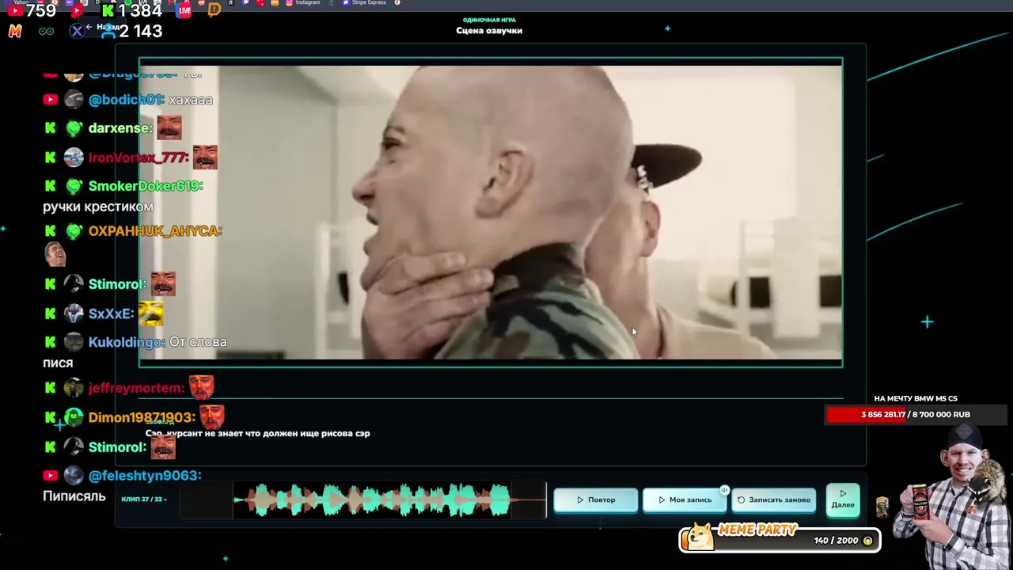Image resolution: width=1013 pixels, height=570 pixels.
Task: Click the НА МЕЧТУ BMW M5 CS title
Action: [x=916, y=398]
